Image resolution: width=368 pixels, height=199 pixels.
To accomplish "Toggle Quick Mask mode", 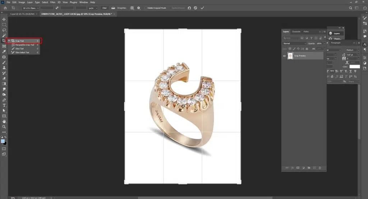I will pos(4,149).
